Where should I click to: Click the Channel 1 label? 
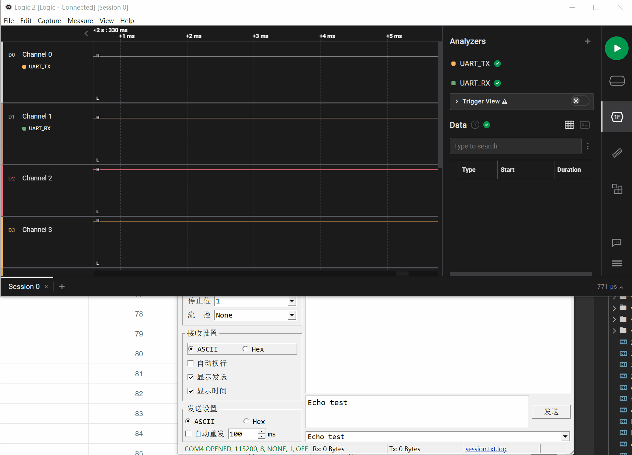pyautogui.click(x=37, y=116)
